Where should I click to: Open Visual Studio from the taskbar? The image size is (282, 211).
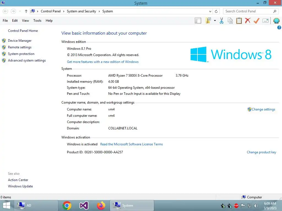(84, 206)
